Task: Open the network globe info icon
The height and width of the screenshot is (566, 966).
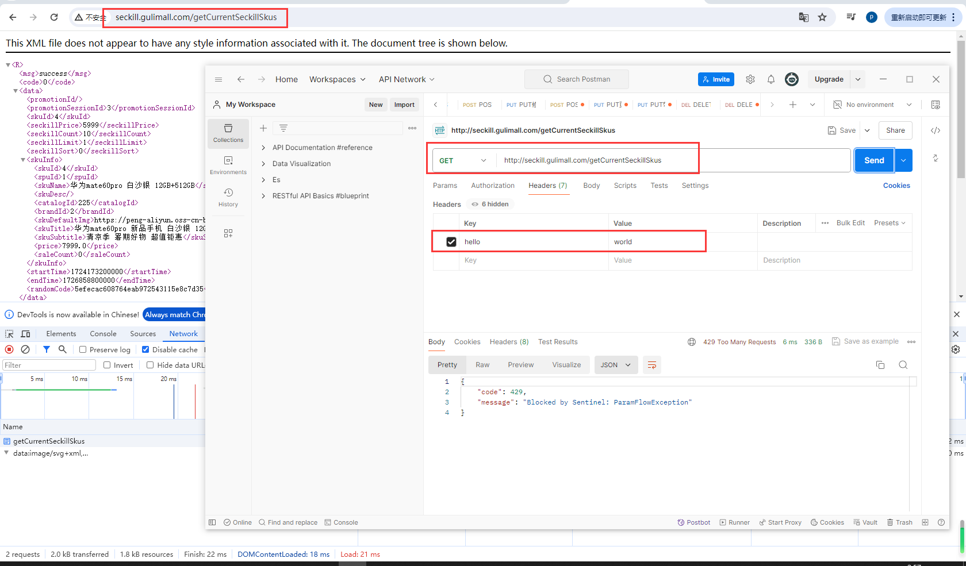Action: [692, 342]
